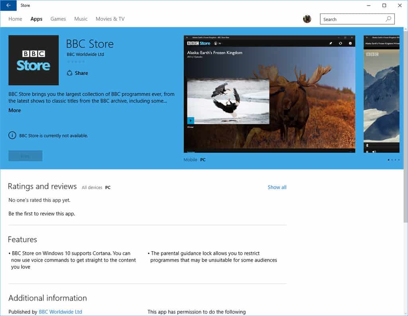Click the 'Additional information' heading
The image size is (408, 316).
point(48,298)
